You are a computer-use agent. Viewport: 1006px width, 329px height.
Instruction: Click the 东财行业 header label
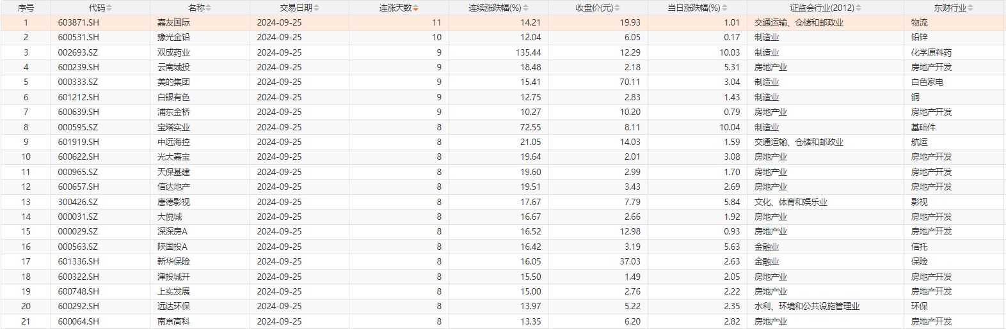[950, 8]
